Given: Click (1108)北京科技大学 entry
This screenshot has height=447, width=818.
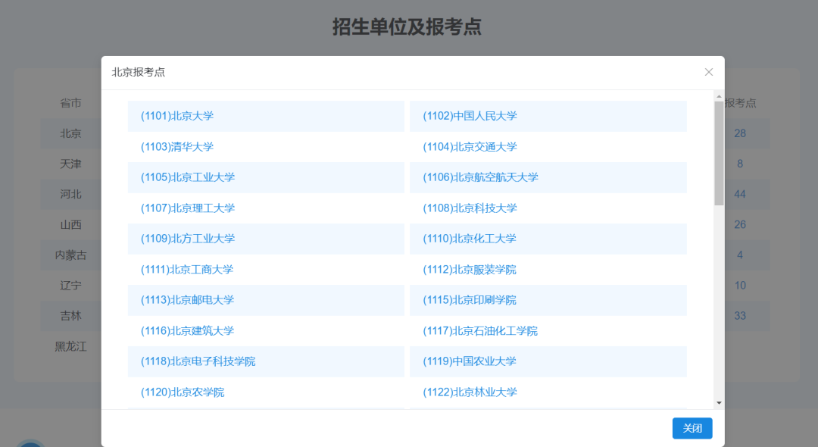Looking at the screenshot, I should coord(470,208).
